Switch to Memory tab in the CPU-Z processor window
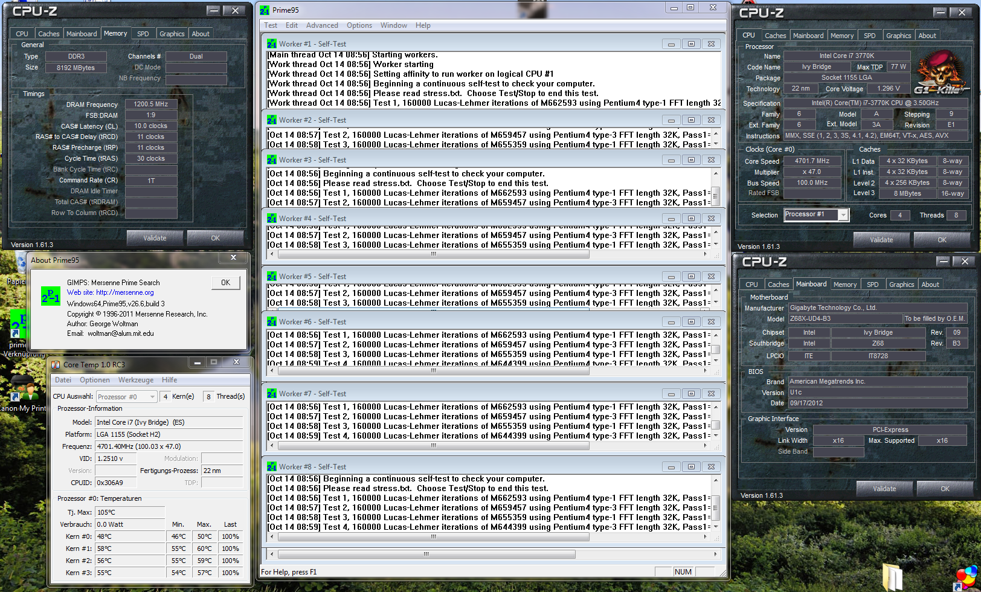The image size is (981, 592). (x=842, y=36)
